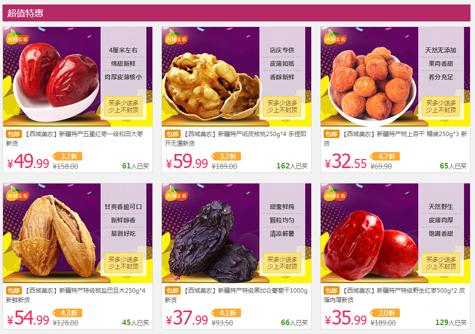Open the walnut product image
This screenshot has width=475, height=334.
point(237,76)
